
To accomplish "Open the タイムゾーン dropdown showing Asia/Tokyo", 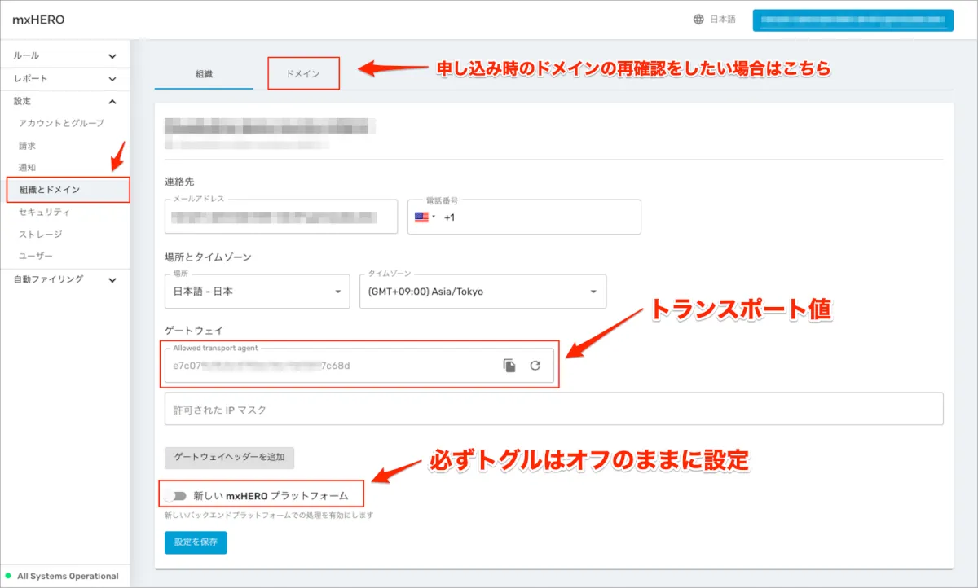I will pos(482,292).
